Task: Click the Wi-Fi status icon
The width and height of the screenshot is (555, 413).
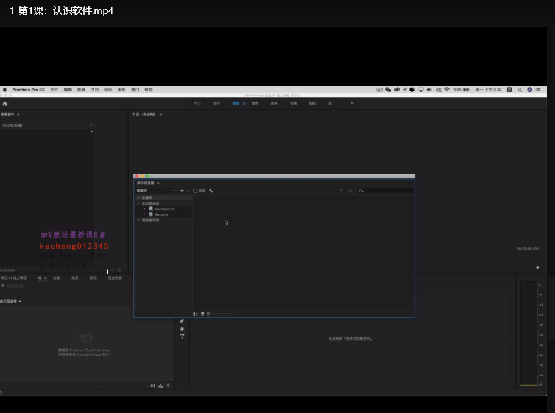Action: (447, 90)
